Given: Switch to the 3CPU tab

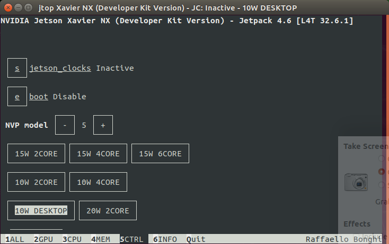Looking at the screenshot, I should click(x=72, y=239).
